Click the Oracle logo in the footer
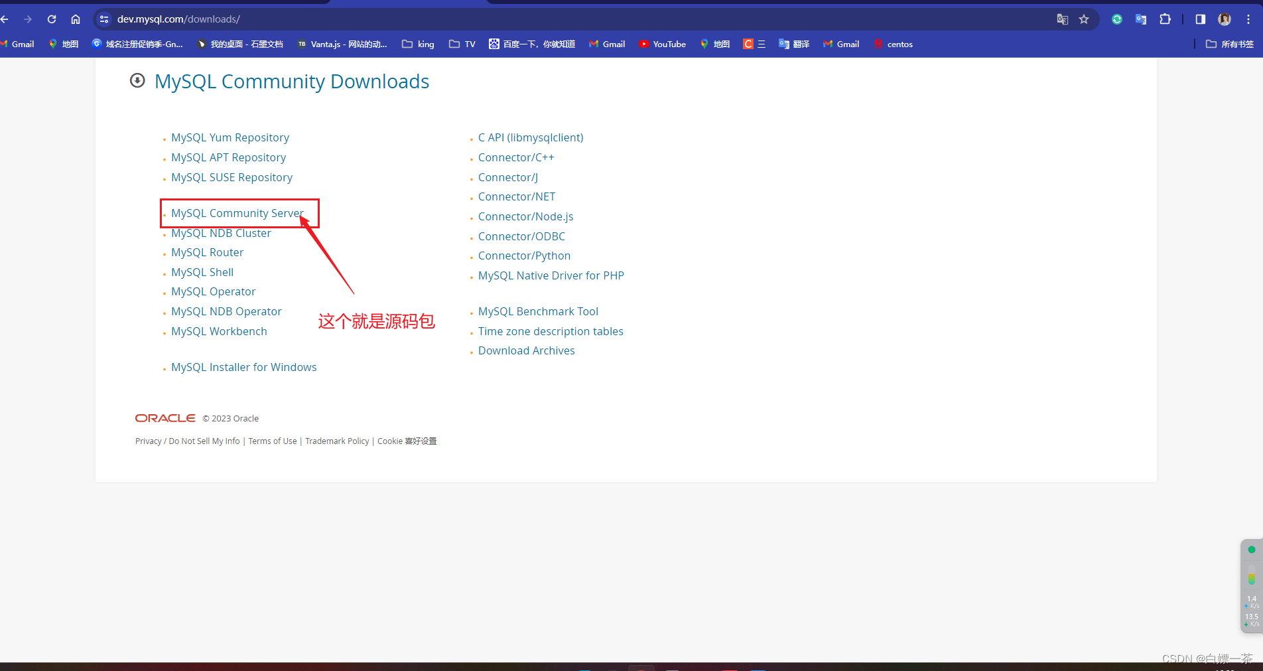The image size is (1263, 671). tap(165, 418)
